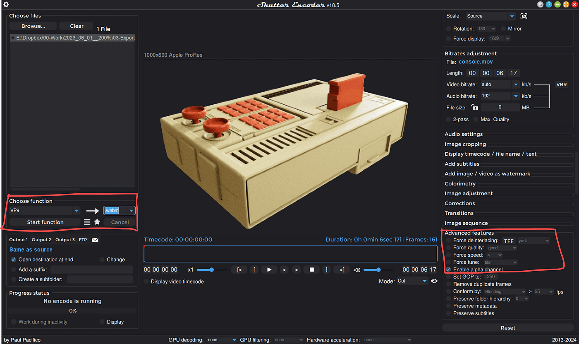Click the favorites star icon
This screenshot has width=579, height=344.
[97, 222]
